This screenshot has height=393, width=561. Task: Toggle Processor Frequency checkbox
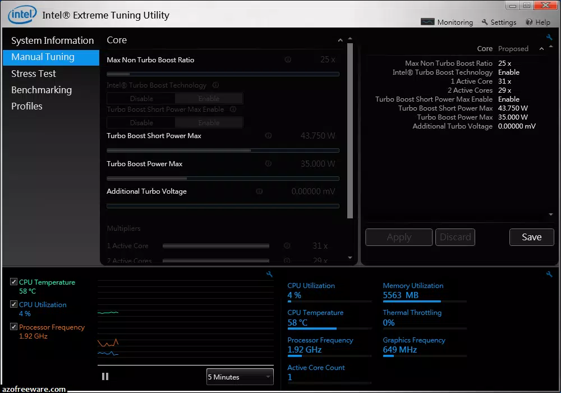click(x=13, y=326)
